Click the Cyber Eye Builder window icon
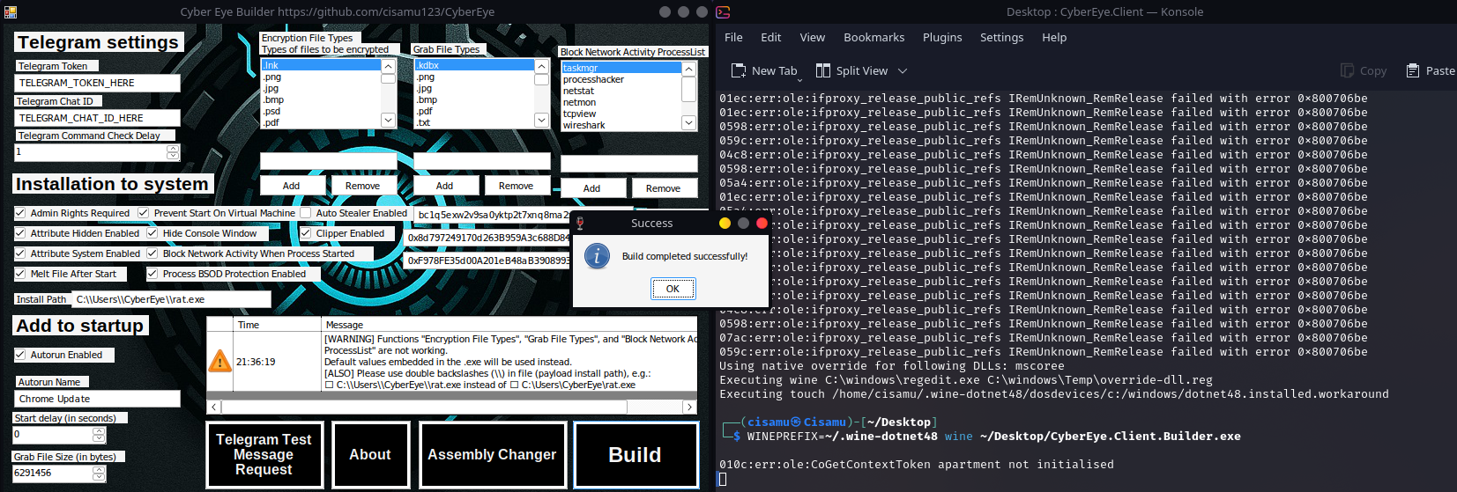The image size is (1457, 492). tap(11, 11)
